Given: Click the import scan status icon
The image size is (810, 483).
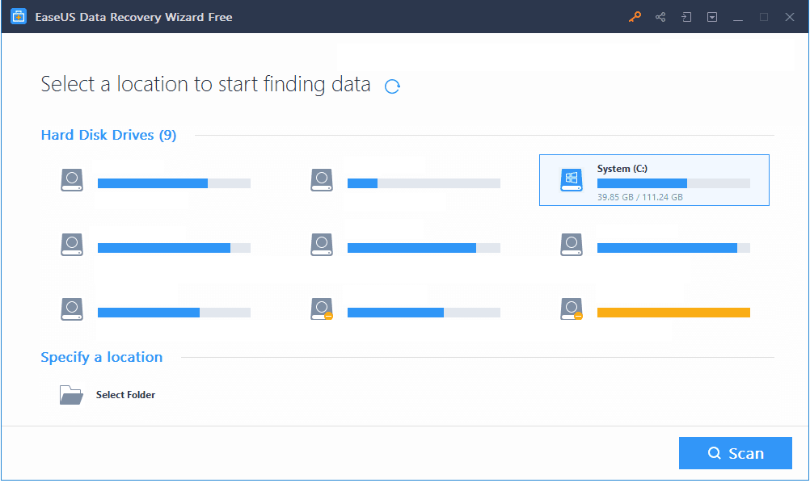Looking at the screenshot, I should [x=686, y=17].
